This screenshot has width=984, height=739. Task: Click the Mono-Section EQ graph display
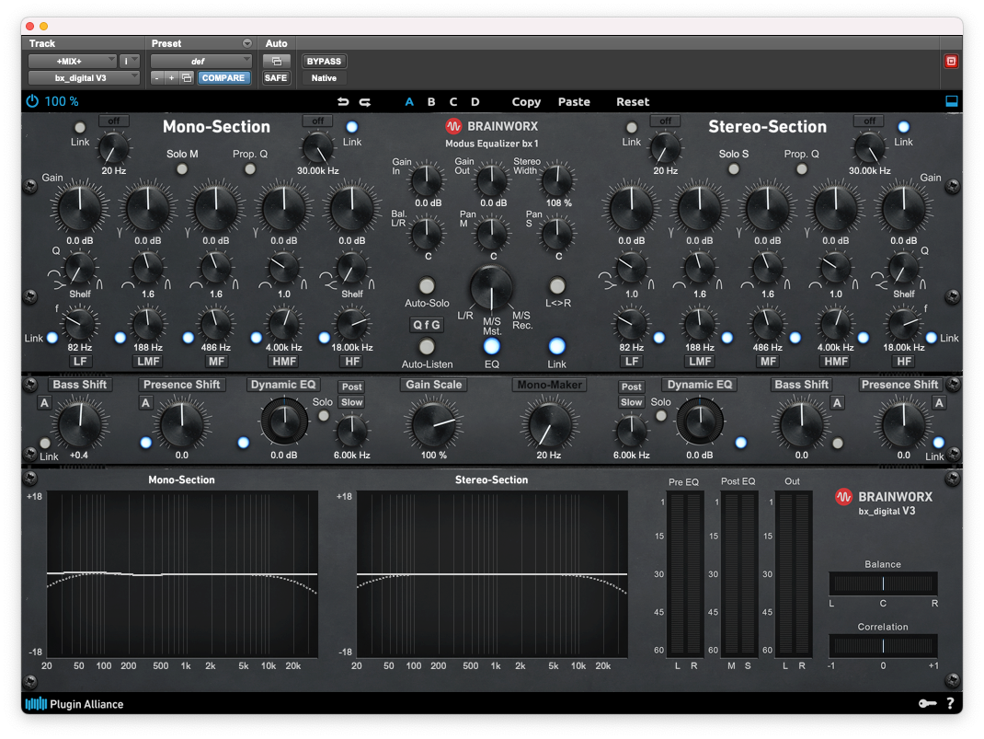182,574
